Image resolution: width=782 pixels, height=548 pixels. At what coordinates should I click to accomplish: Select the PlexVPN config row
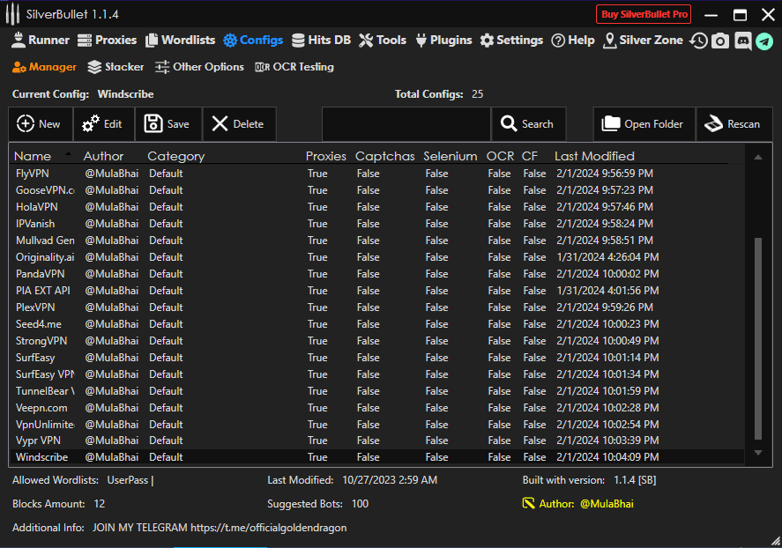pos(377,307)
